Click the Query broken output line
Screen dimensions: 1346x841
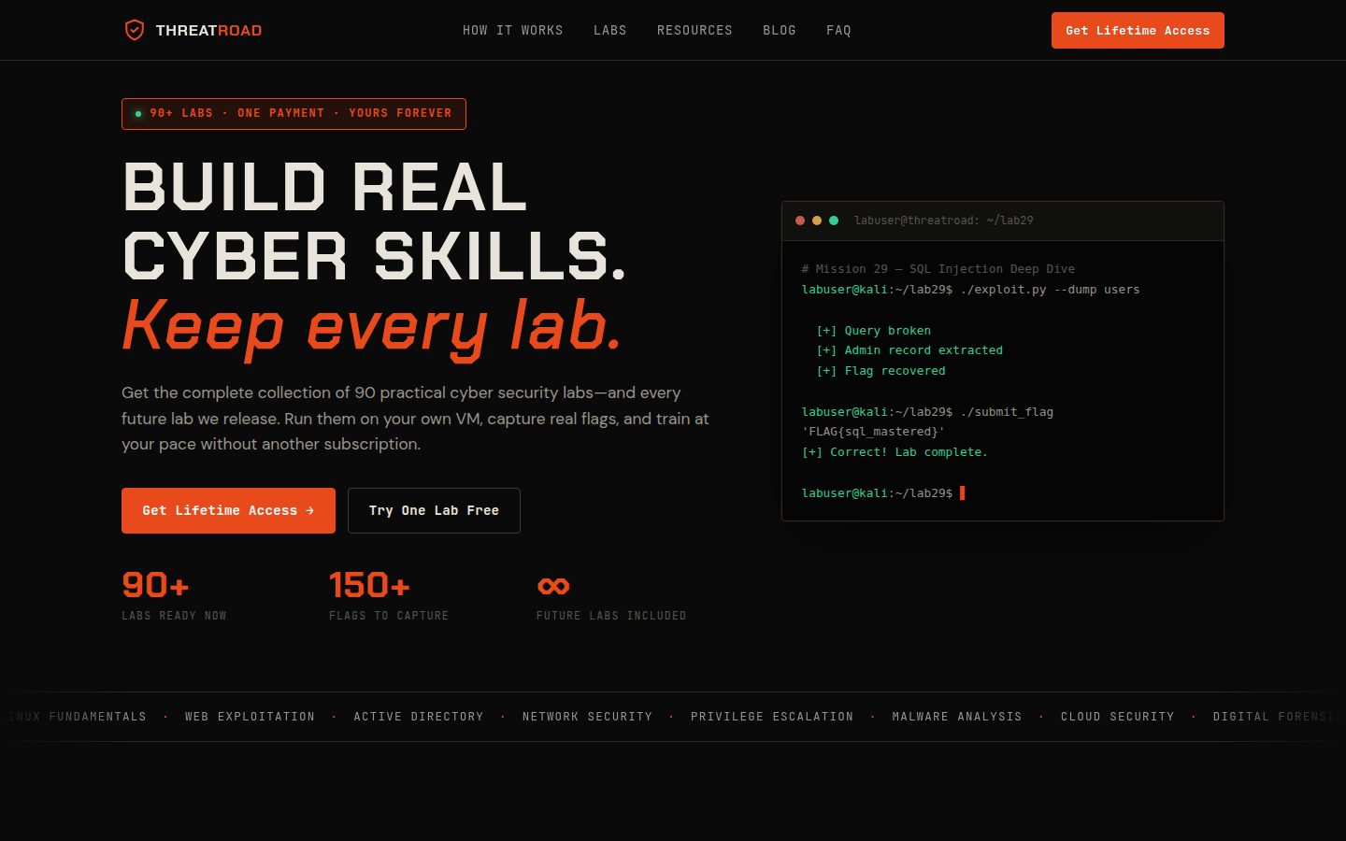pos(873,331)
